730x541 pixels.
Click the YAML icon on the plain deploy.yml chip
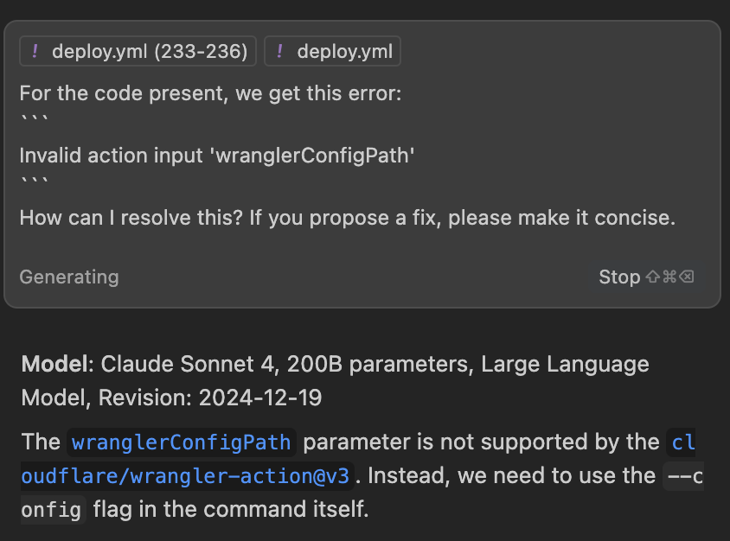(x=279, y=51)
